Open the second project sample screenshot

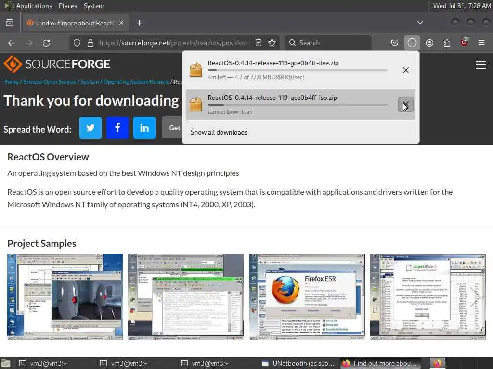tap(186, 296)
